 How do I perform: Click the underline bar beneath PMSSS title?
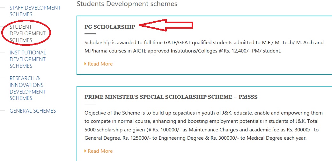point(90,104)
